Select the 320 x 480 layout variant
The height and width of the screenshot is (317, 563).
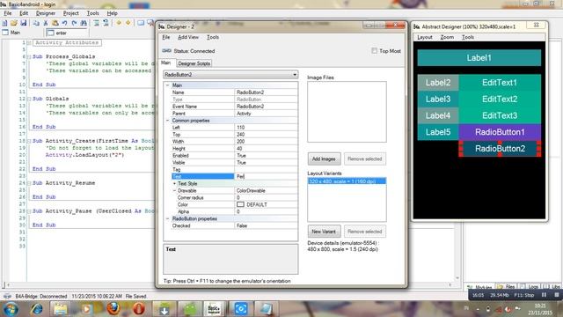[347, 181]
